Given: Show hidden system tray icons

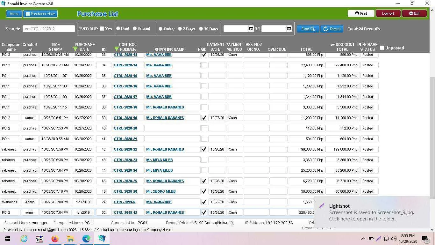Looking at the screenshot, I should (x=363, y=239).
